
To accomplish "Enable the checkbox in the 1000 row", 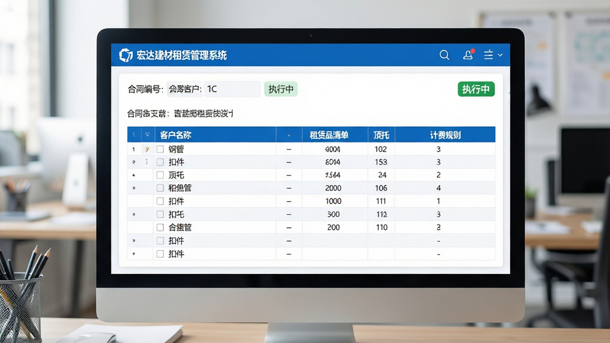I will pos(160,201).
